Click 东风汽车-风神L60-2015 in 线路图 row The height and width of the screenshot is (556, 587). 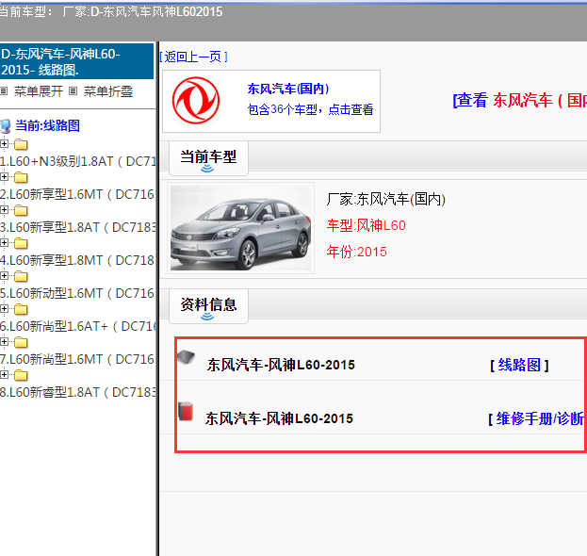[281, 365]
